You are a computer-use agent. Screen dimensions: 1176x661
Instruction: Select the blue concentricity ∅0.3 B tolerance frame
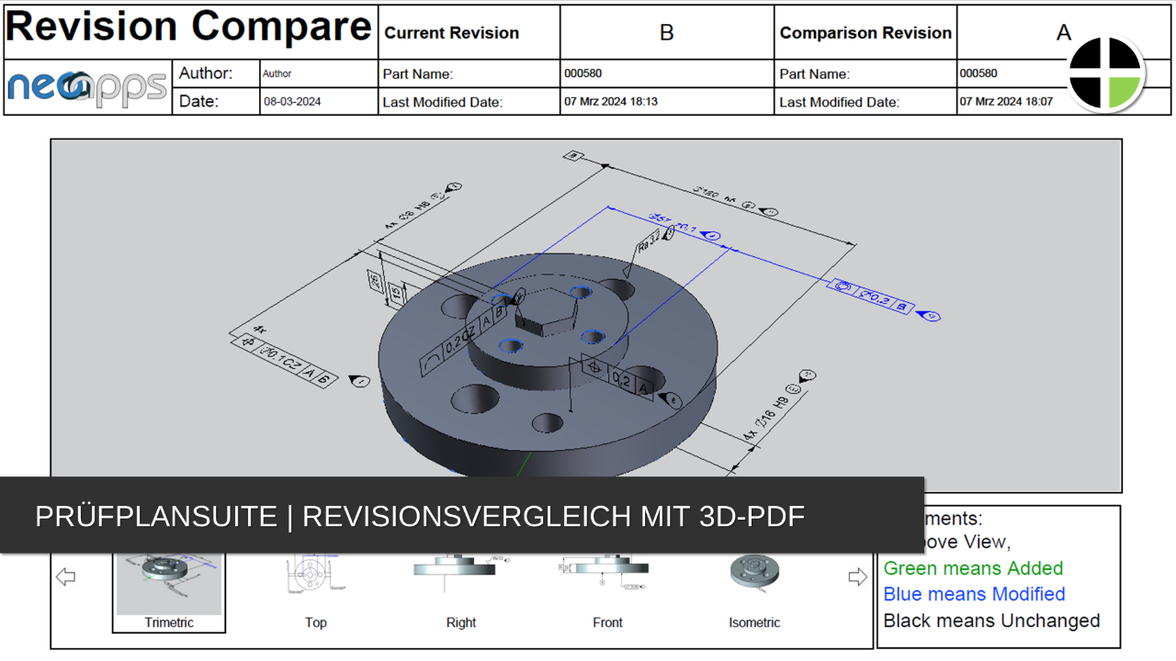pyautogui.click(x=872, y=297)
